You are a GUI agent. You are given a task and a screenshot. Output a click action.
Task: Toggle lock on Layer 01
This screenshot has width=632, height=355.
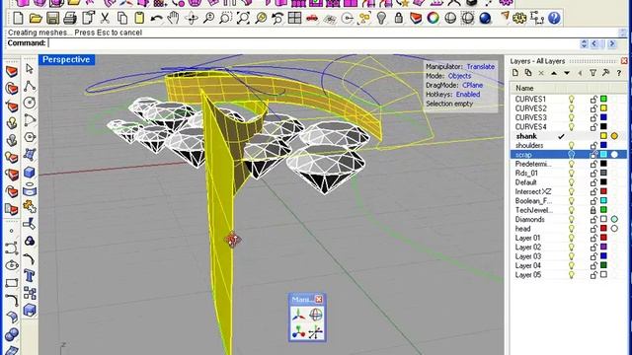coord(593,238)
